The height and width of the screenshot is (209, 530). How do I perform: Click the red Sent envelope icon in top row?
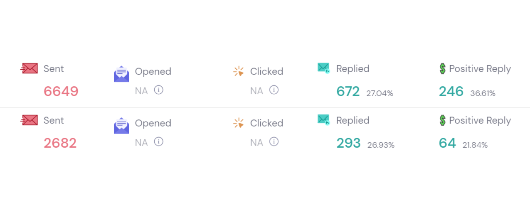coord(30,68)
